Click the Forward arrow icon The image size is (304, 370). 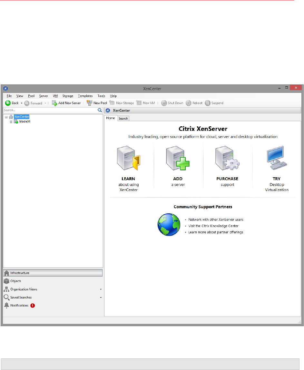[x=27, y=103]
